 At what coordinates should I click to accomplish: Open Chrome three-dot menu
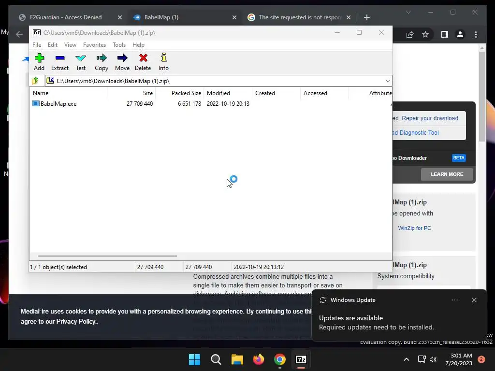coord(476,34)
